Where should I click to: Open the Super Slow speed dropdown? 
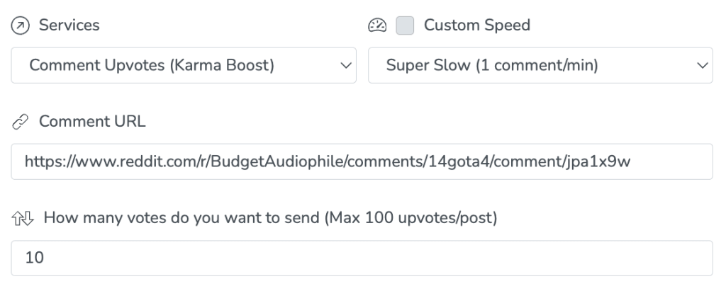(540, 65)
